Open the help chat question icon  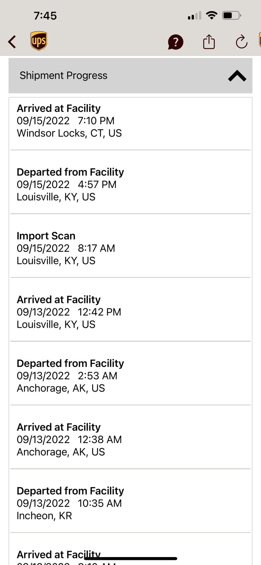(x=176, y=42)
